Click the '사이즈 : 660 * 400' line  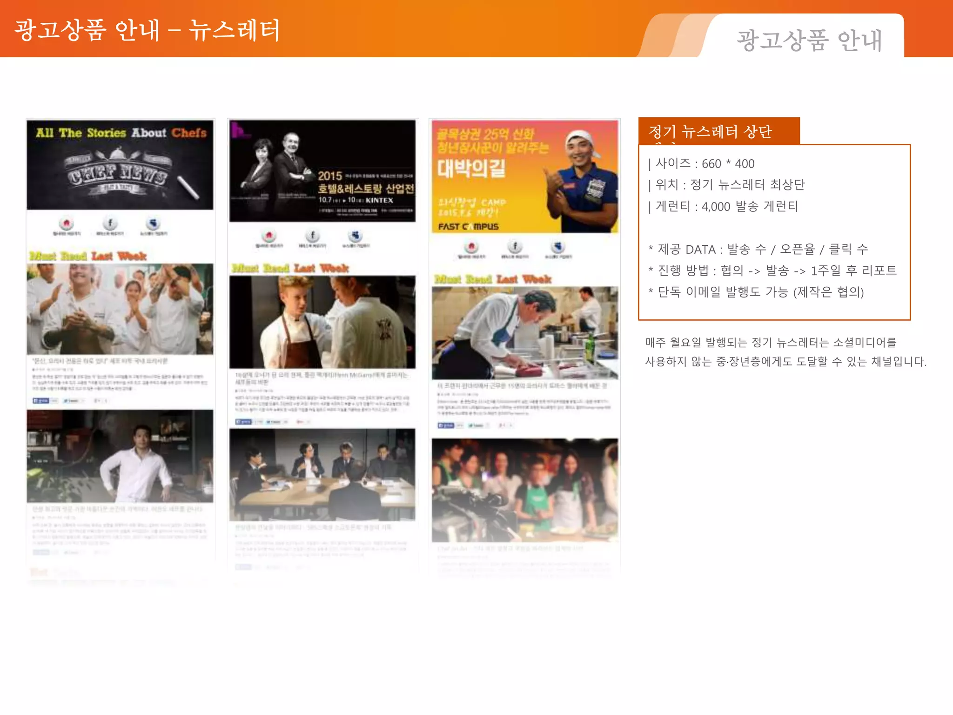pyautogui.click(x=701, y=163)
